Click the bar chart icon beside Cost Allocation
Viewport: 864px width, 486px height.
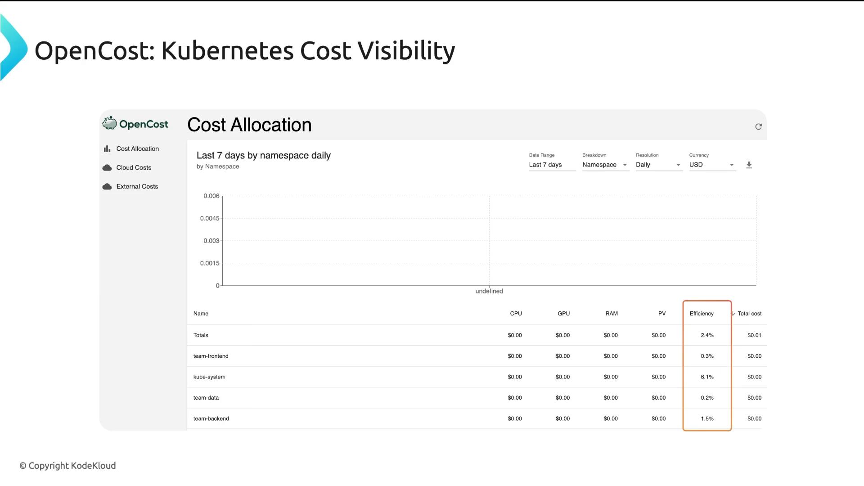tap(107, 148)
